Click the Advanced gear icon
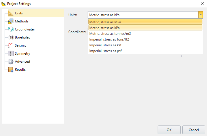Viewport: 207px width, 136px height. (11, 62)
